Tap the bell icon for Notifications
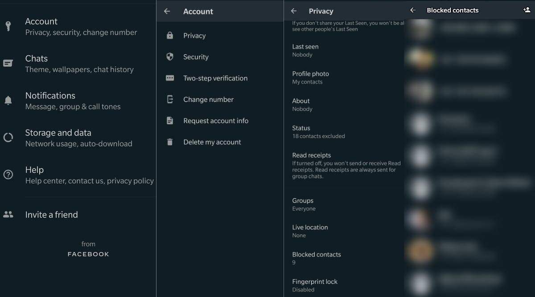535x297 pixels. click(x=8, y=101)
